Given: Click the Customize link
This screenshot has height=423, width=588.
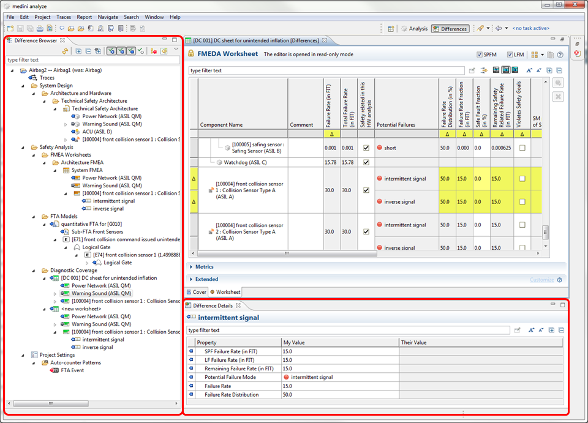Looking at the screenshot, I should pos(542,280).
